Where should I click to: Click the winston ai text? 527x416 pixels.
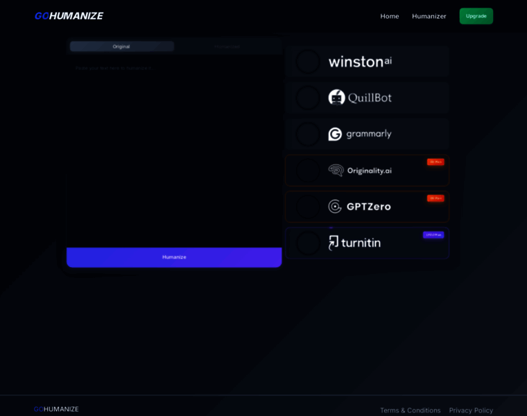(360, 62)
